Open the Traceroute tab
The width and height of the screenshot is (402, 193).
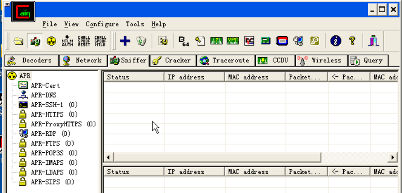point(226,61)
